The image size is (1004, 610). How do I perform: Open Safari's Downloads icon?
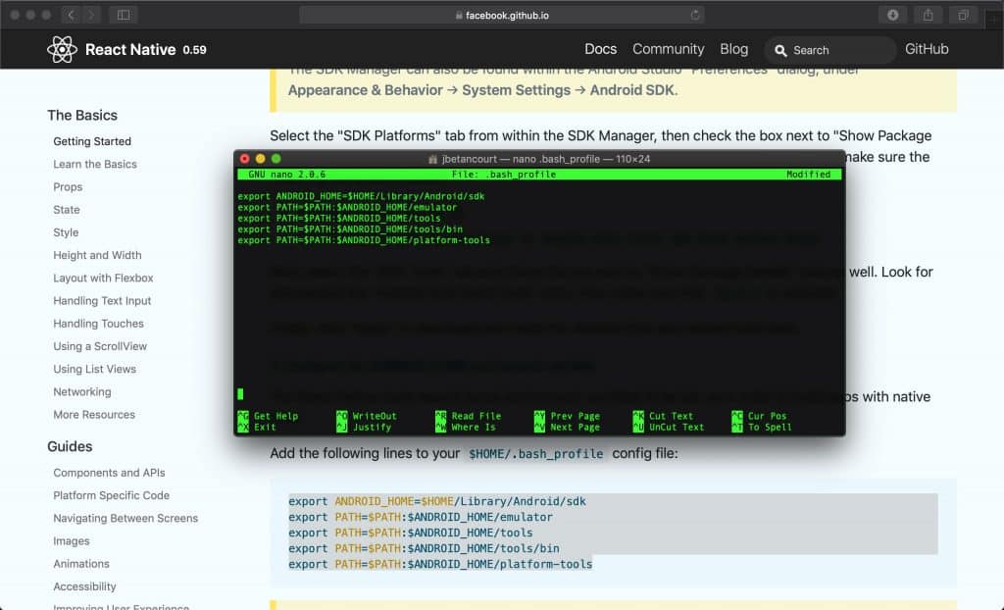tap(890, 15)
